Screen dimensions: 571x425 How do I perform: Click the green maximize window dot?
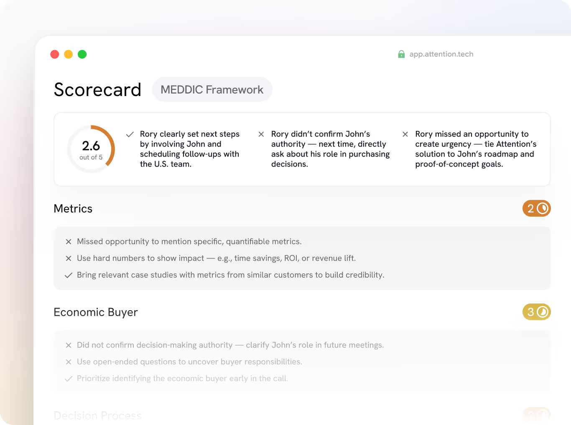pyautogui.click(x=82, y=54)
